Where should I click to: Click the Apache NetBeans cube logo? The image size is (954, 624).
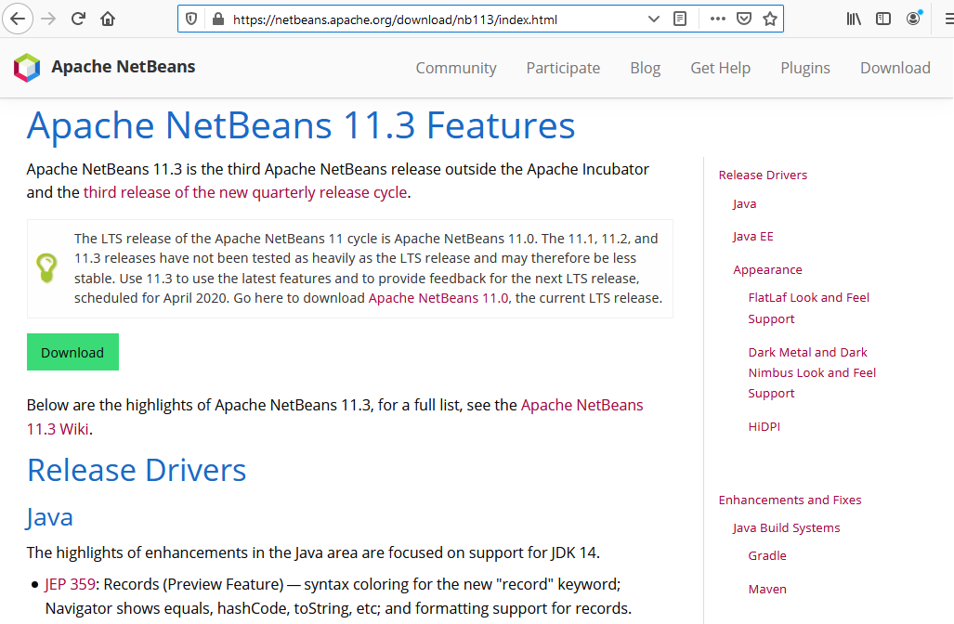[x=27, y=68]
